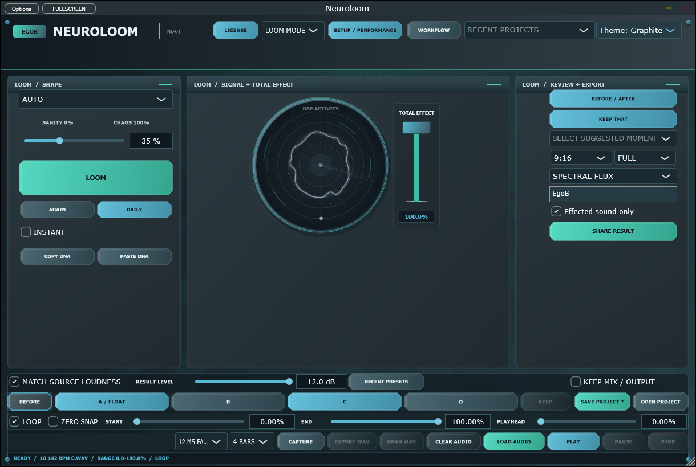The image size is (696, 467).
Task: Click the DSP Activity circular display
Action: (x=321, y=165)
